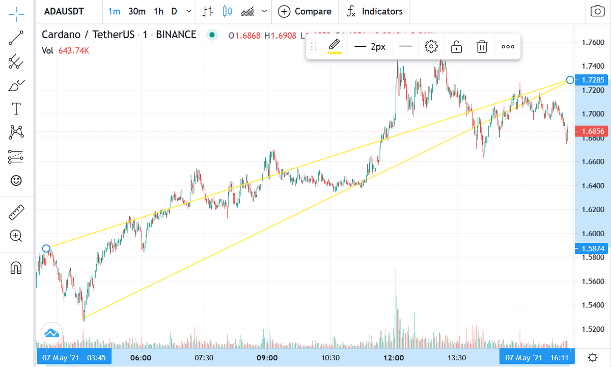This screenshot has height=369, width=611.
Task: Click the trend line start anchor circle
Action: 46,248
